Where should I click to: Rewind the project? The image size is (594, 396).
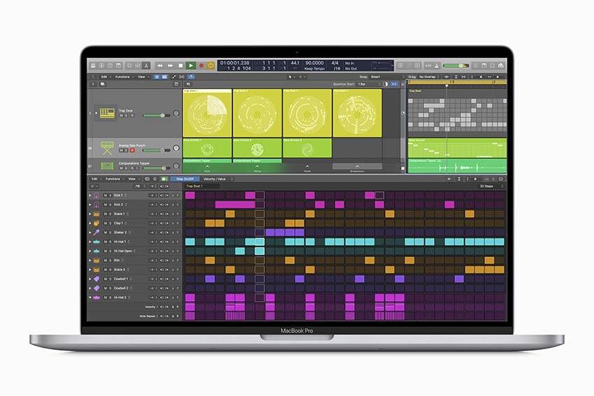[160, 66]
